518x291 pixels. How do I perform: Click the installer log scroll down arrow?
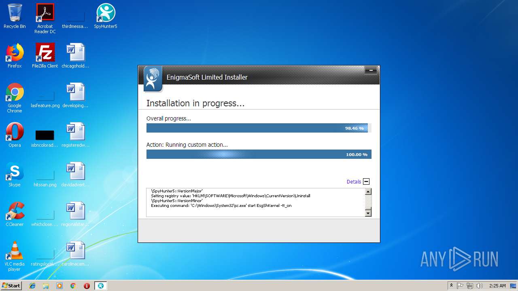368,213
